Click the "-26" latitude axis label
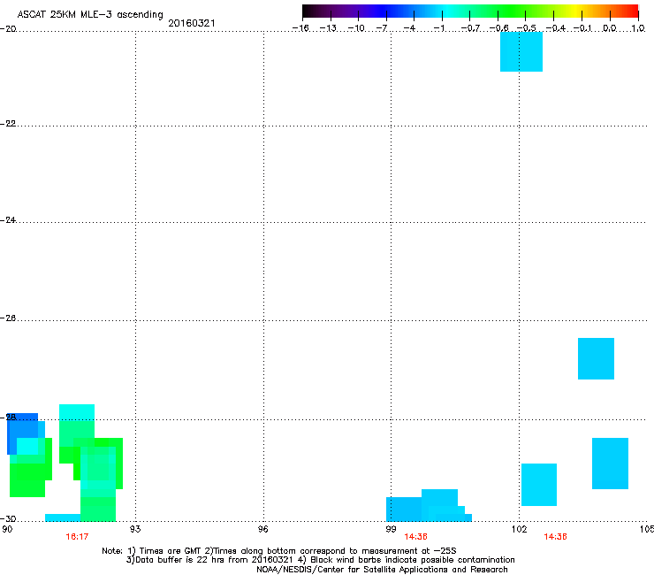 click(8, 318)
